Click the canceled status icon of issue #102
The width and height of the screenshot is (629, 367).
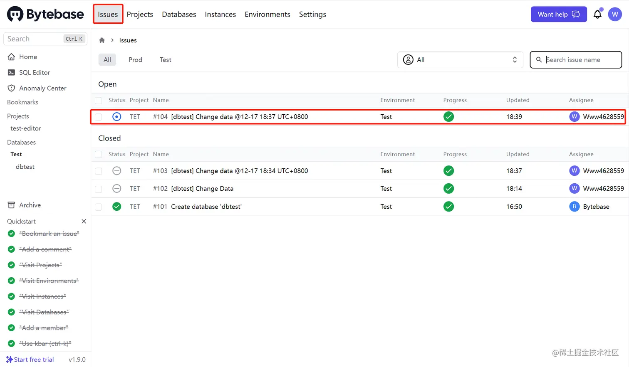[117, 189]
